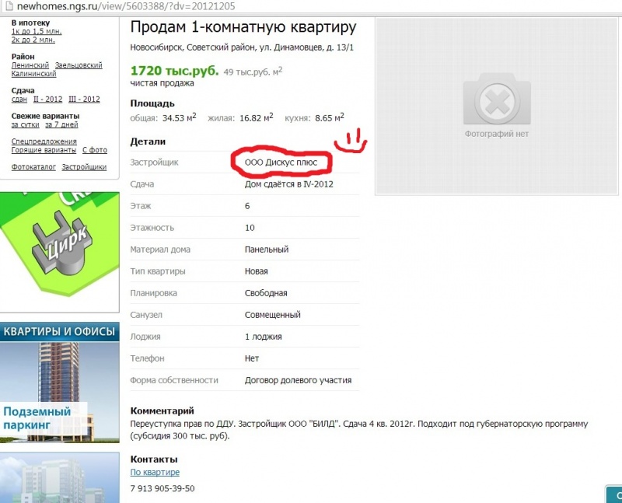Image resolution: width=622 pixels, height=503 pixels.
Task: Click the missing photo camera icon
Action: pos(497,99)
